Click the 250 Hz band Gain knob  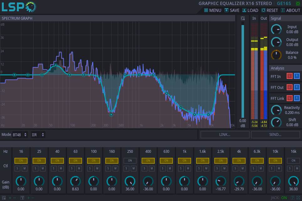pyautogui.click(x=130, y=181)
